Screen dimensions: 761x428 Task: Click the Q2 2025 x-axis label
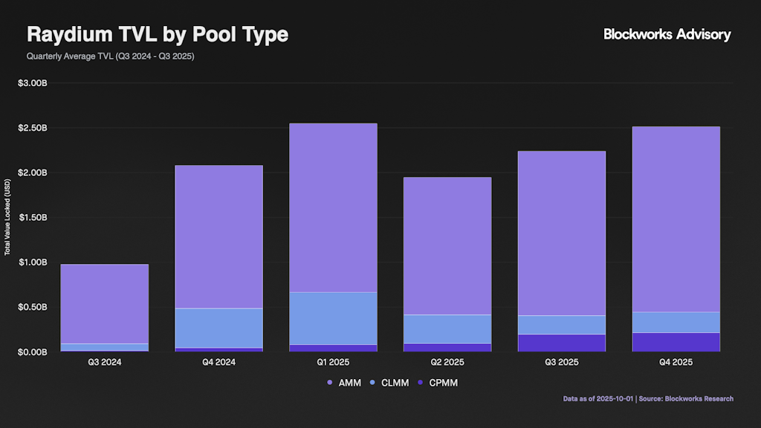click(x=447, y=363)
